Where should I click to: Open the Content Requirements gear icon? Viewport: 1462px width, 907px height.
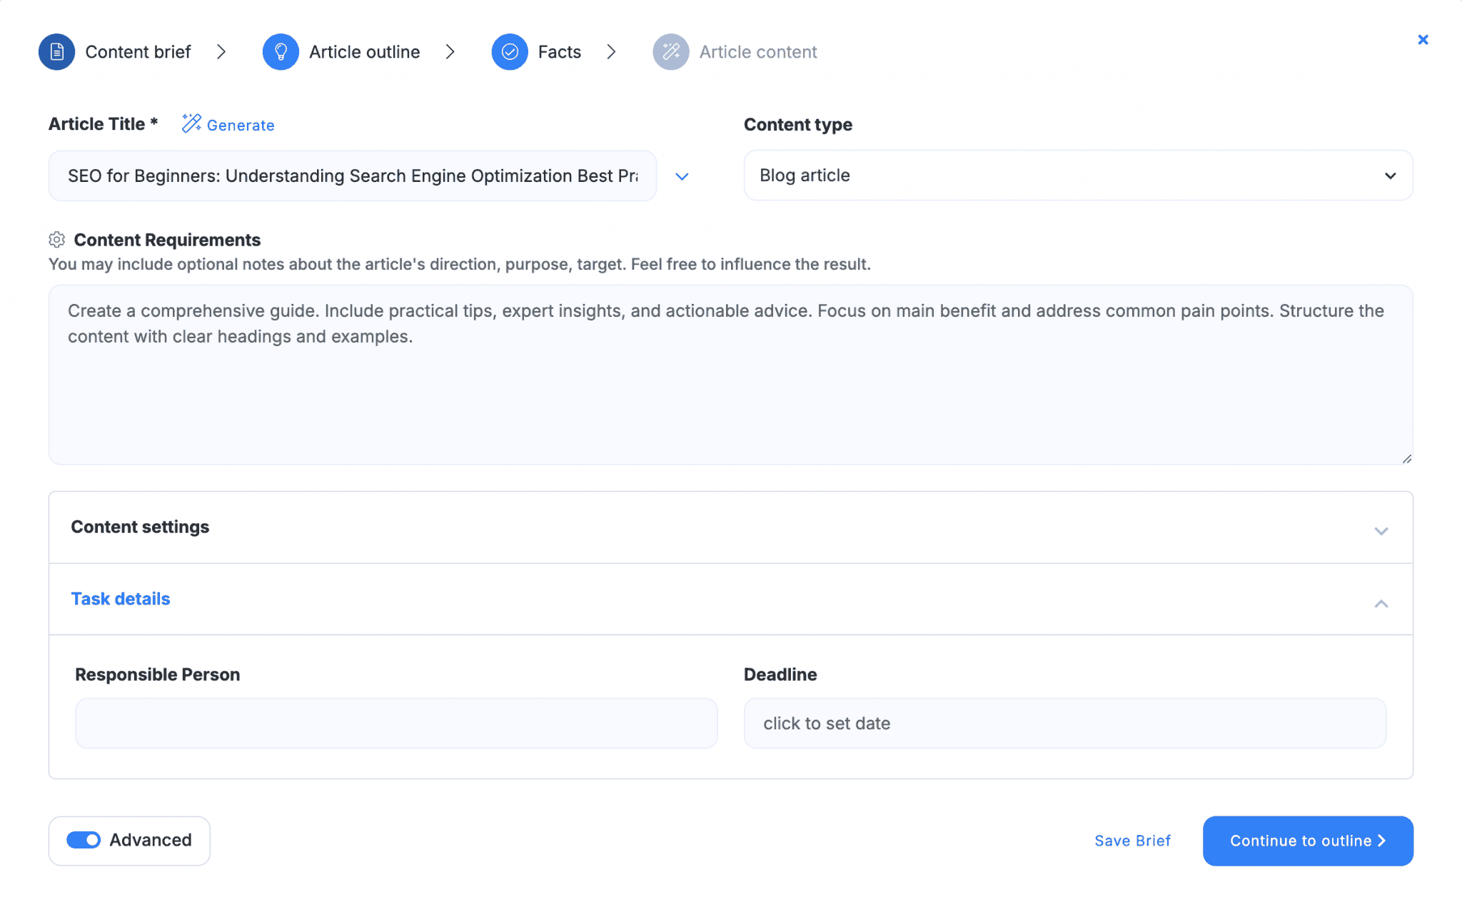tap(57, 240)
